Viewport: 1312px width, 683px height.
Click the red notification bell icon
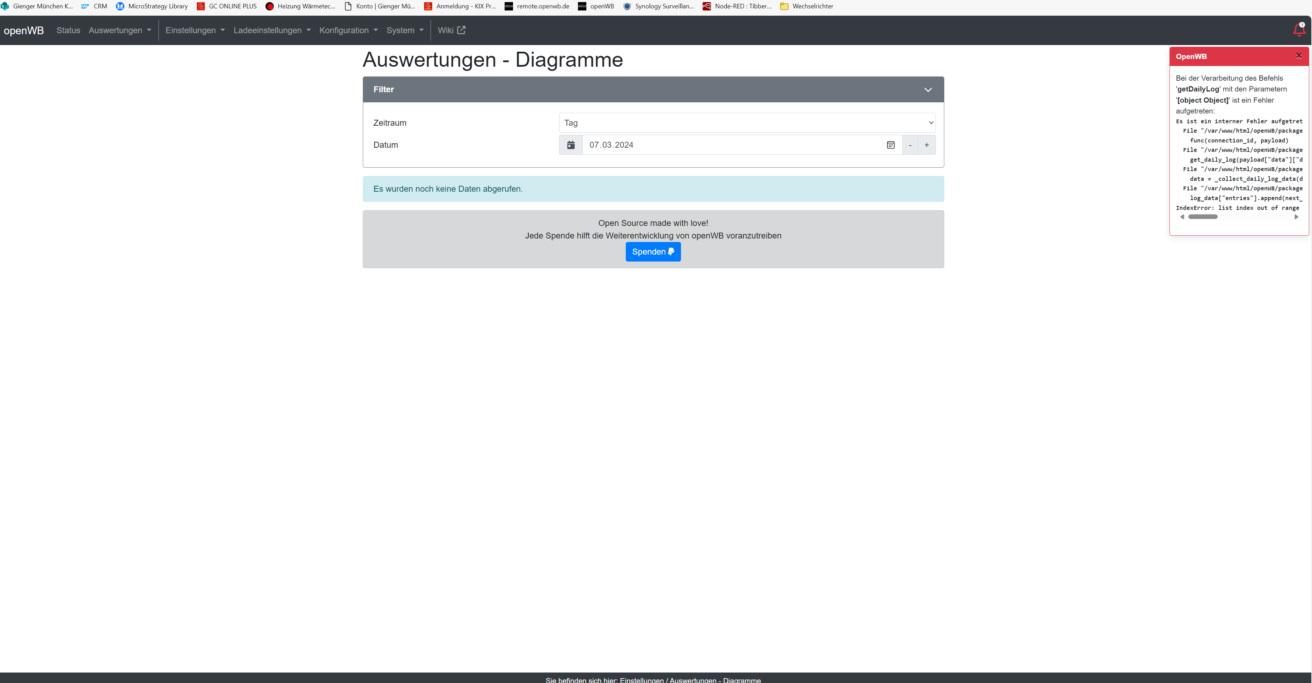[x=1299, y=30]
